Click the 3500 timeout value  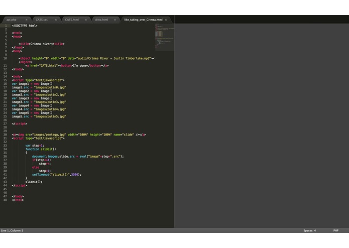[74, 175]
